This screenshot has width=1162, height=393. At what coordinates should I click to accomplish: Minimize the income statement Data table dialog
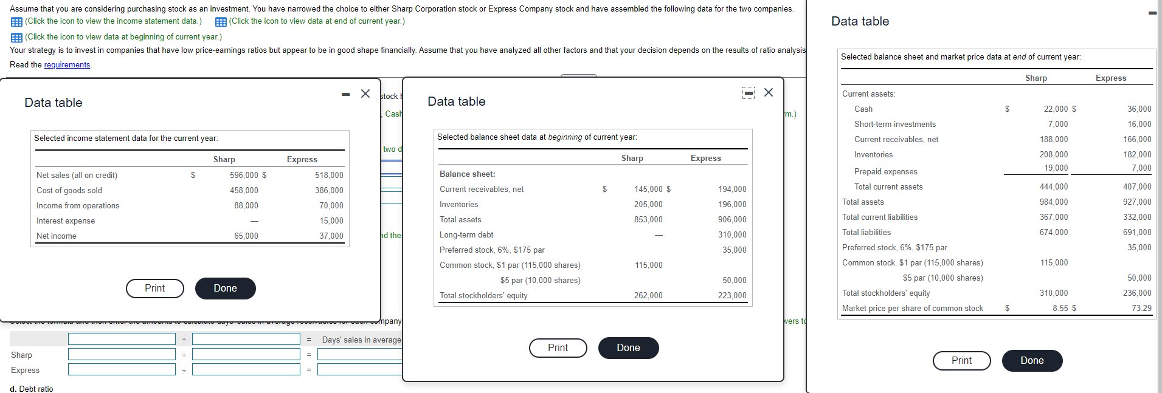346,94
